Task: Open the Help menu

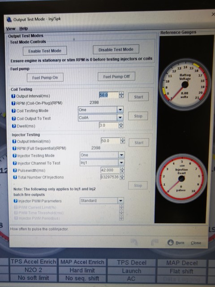Action: (24, 29)
